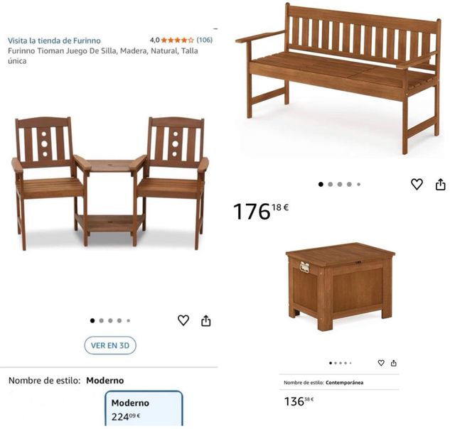Select fourth image dot under the bench
The image size is (455, 429).
pyautogui.click(x=349, y=185)
